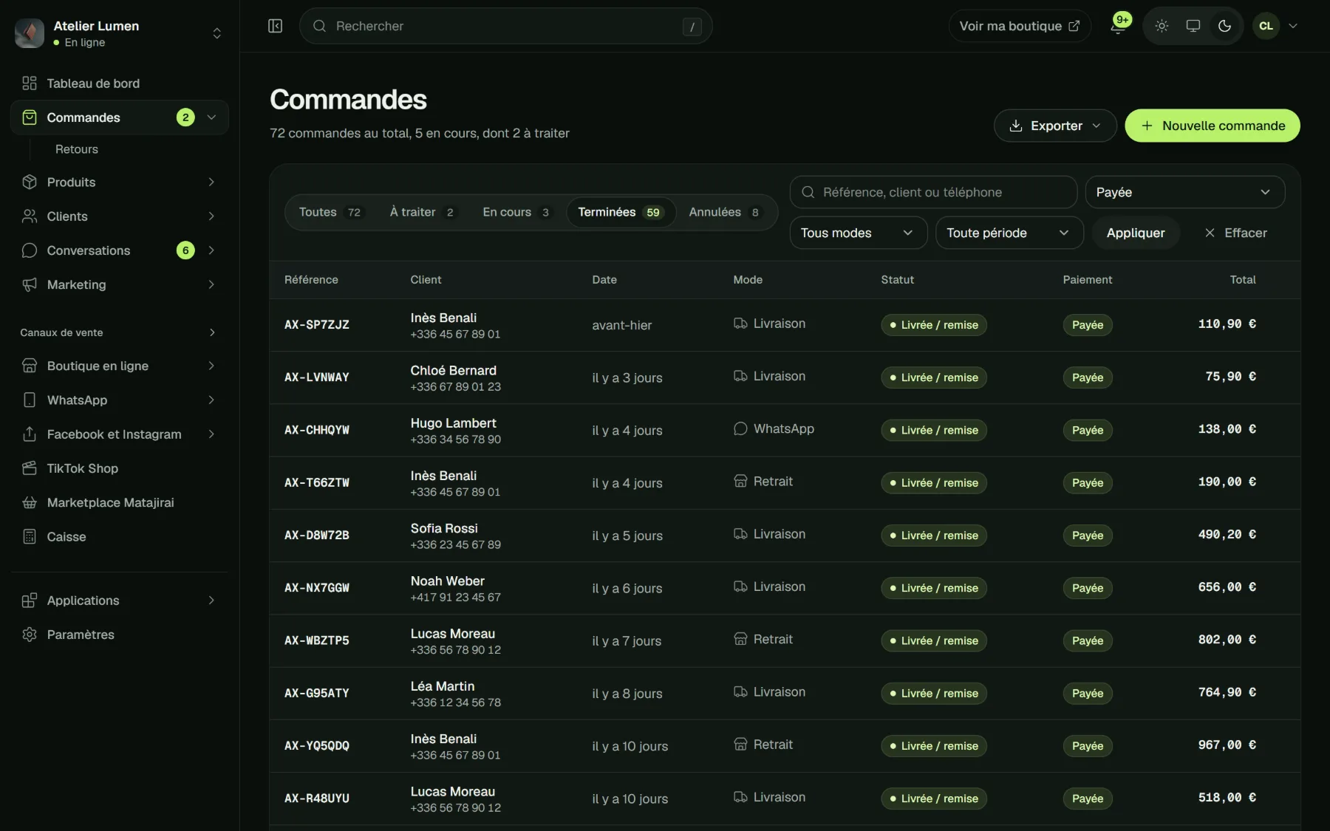Select the Annulées tab
1330x831 pixels.
tap(725, 212)
